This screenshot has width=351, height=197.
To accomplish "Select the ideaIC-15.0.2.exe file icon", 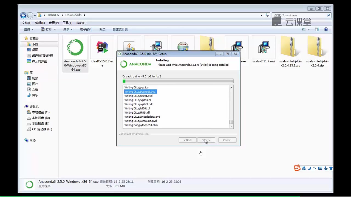I will 102,47.
